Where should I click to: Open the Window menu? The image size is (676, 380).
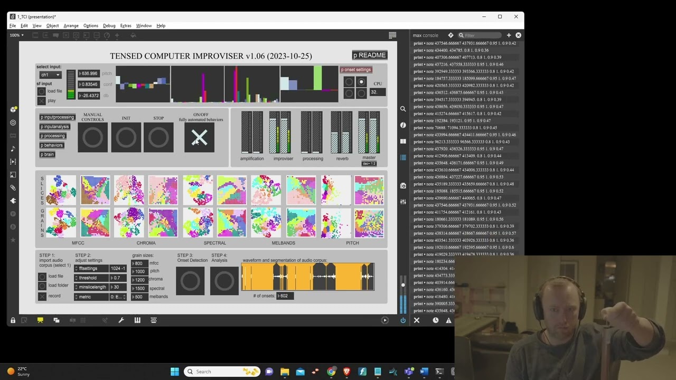[x=144, y=26]
